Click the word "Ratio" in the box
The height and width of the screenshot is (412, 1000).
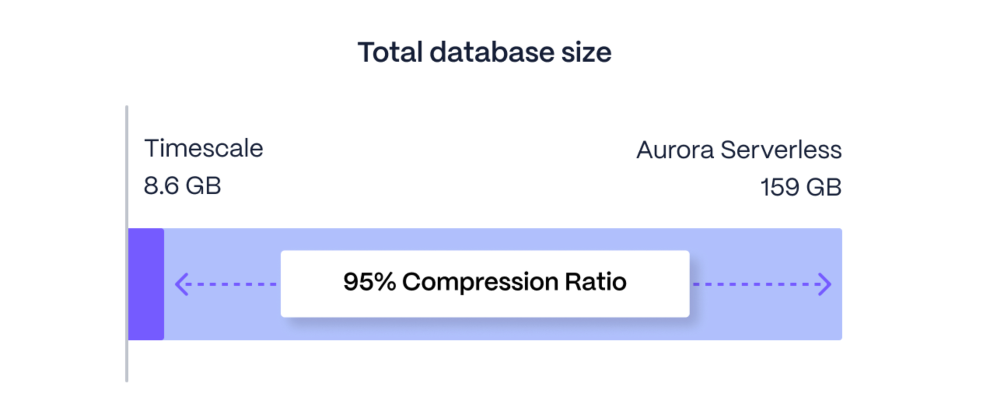[595, 282]
